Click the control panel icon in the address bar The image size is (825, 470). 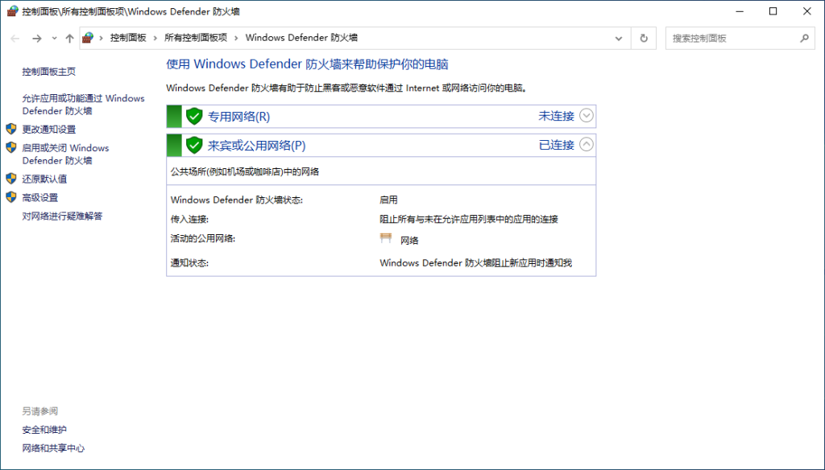[89, 37]
